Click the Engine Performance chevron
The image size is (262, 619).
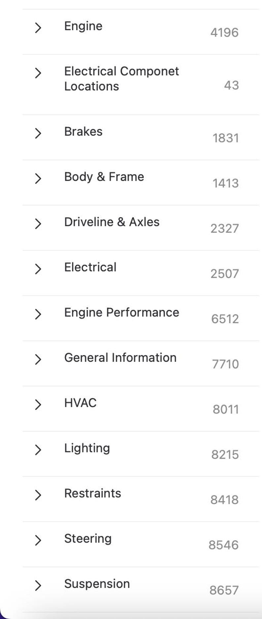(x=38, y=314)
